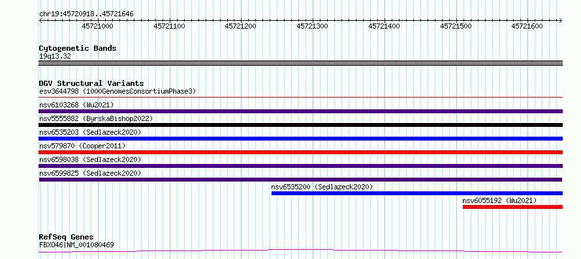Click ruler position 45721500
The image size is (581, 259).
click(456, 26)
